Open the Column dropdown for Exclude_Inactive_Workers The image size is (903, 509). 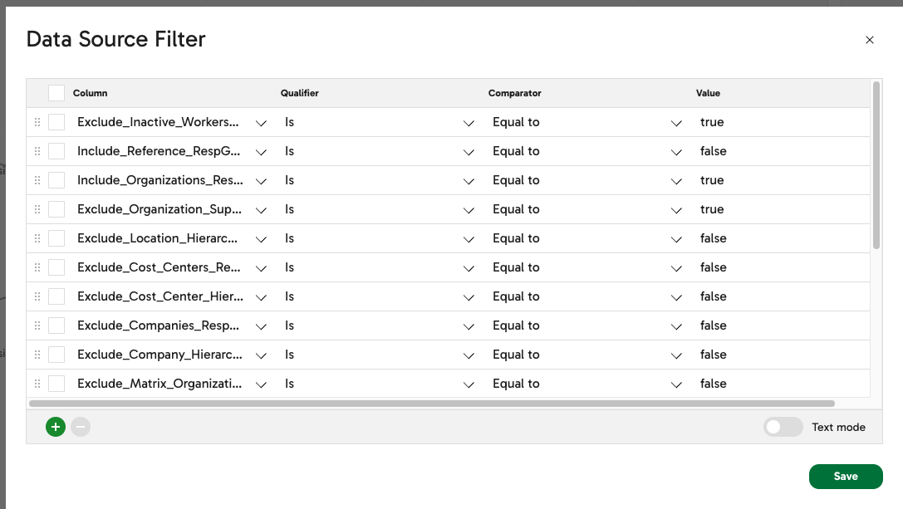tap(261, 121)
